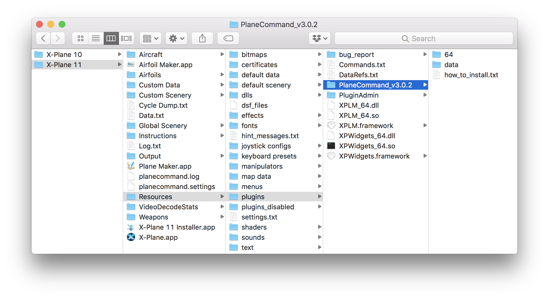Image resolution: width=549 pixels, height=299 pixels.
Task: Navigate back using the back arrow
Action: (43, 38)
